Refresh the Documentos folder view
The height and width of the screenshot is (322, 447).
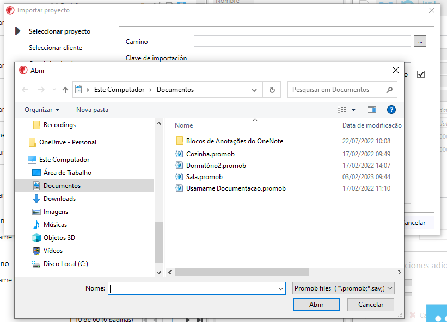(x=272, y=90)
